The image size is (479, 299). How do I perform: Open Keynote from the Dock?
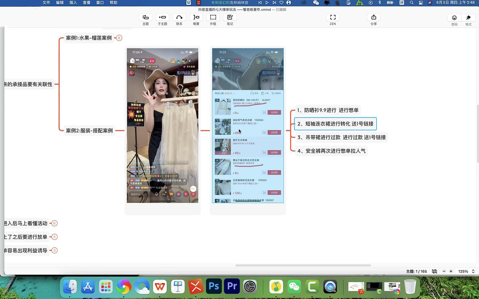click(178, 286)
